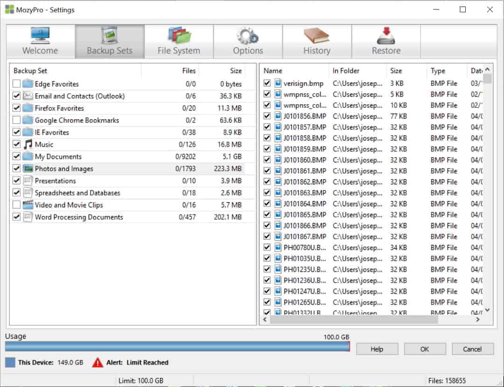Enable the Video and Movie Clips checkbox

point(16,205)
